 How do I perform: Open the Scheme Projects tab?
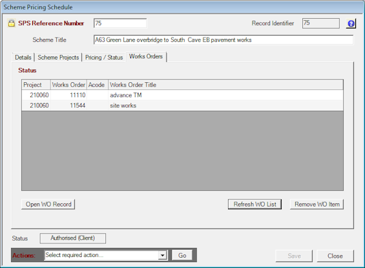pyautogui.click(x=58, y=58)
